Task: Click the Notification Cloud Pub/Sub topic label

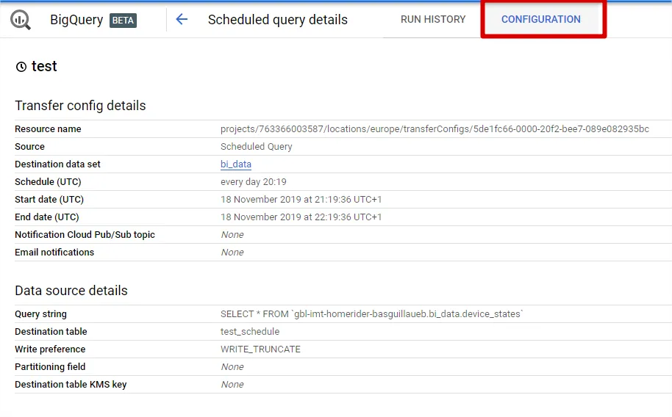Action: [85, 235]
